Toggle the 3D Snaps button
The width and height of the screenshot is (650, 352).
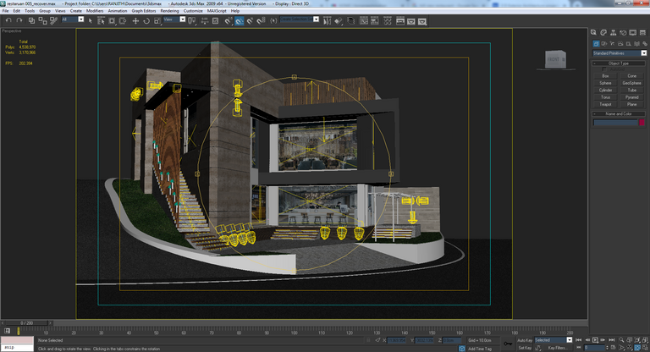(x=229, y=20)
